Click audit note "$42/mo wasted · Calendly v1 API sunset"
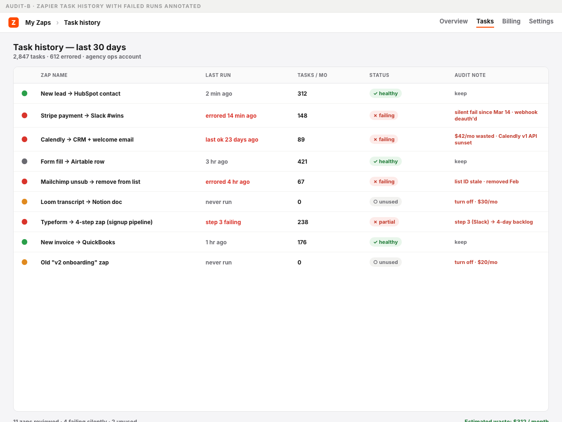The height and width of the screenshot is (422, 562). pyautogui.click(x=496, y=139)
